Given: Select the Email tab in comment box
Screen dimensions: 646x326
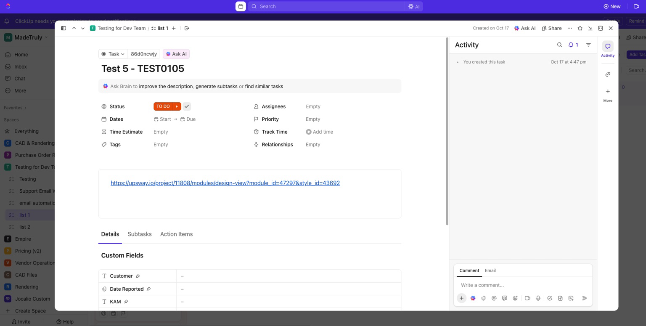Looking at the screenshot, I should [490, 270].
